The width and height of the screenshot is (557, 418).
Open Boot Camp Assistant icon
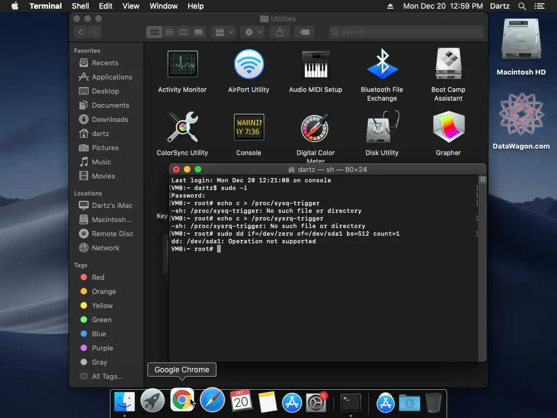448,64
